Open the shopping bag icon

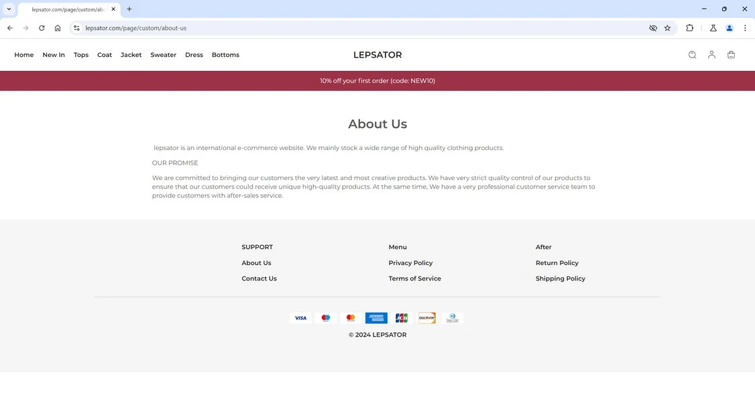[731, 55]
